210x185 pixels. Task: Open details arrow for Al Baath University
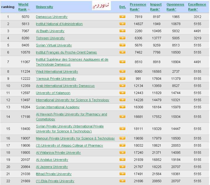(x=122, y=31)
